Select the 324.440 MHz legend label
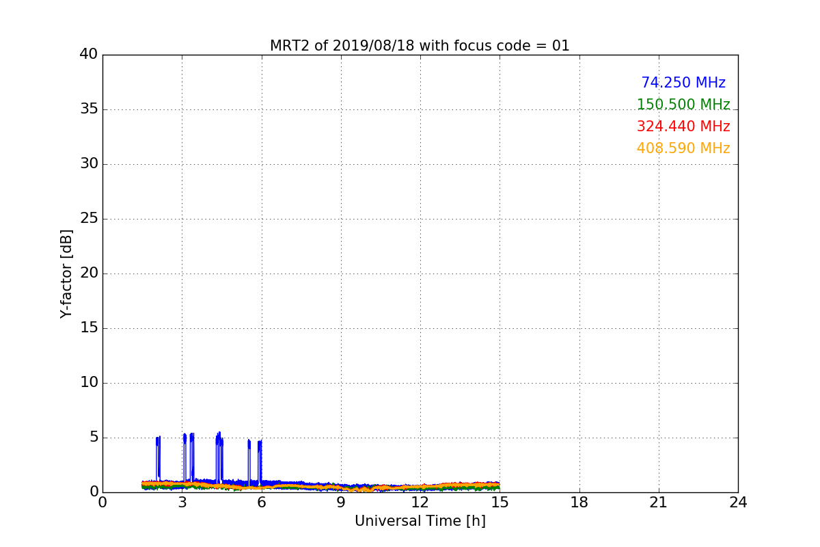Image resolution: width=820 pixels, height=547 pixels. (x=683, y=126)
